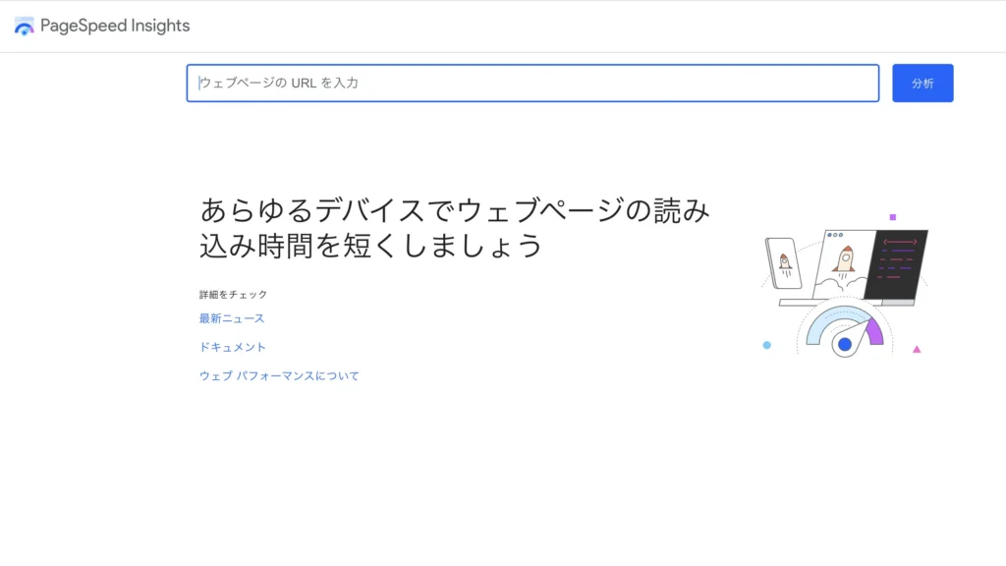Open the 最新ニュース link
The height and width of the screenshot is (566, 1006).
click(x=232, y=318)
